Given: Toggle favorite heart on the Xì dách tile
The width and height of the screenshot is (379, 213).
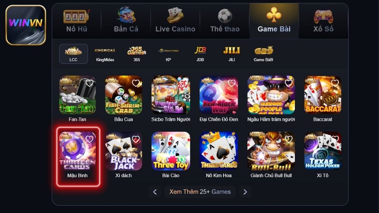Looking at the screenshot, I should [136, 139].
